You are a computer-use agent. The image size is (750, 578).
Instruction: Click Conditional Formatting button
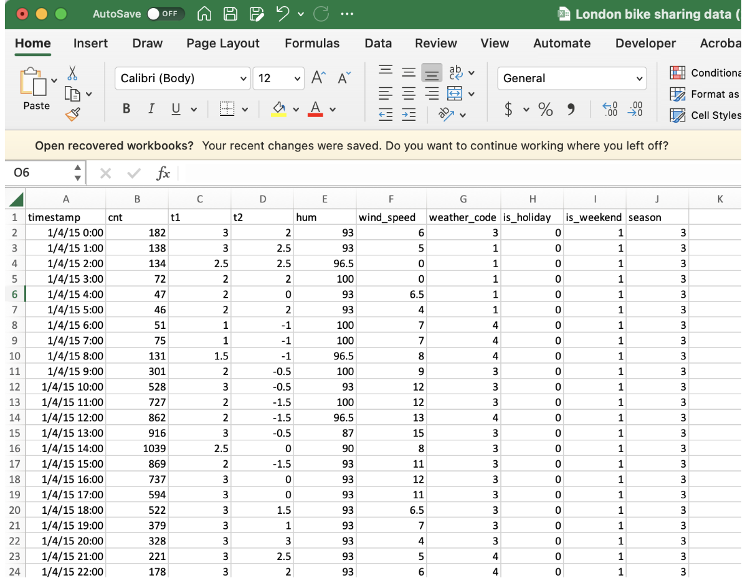click(x=705, y=73)
